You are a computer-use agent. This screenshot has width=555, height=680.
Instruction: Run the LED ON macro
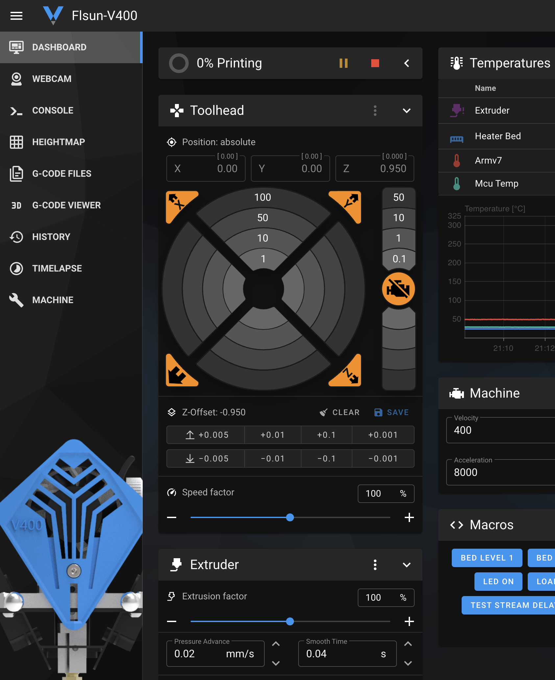498,582
